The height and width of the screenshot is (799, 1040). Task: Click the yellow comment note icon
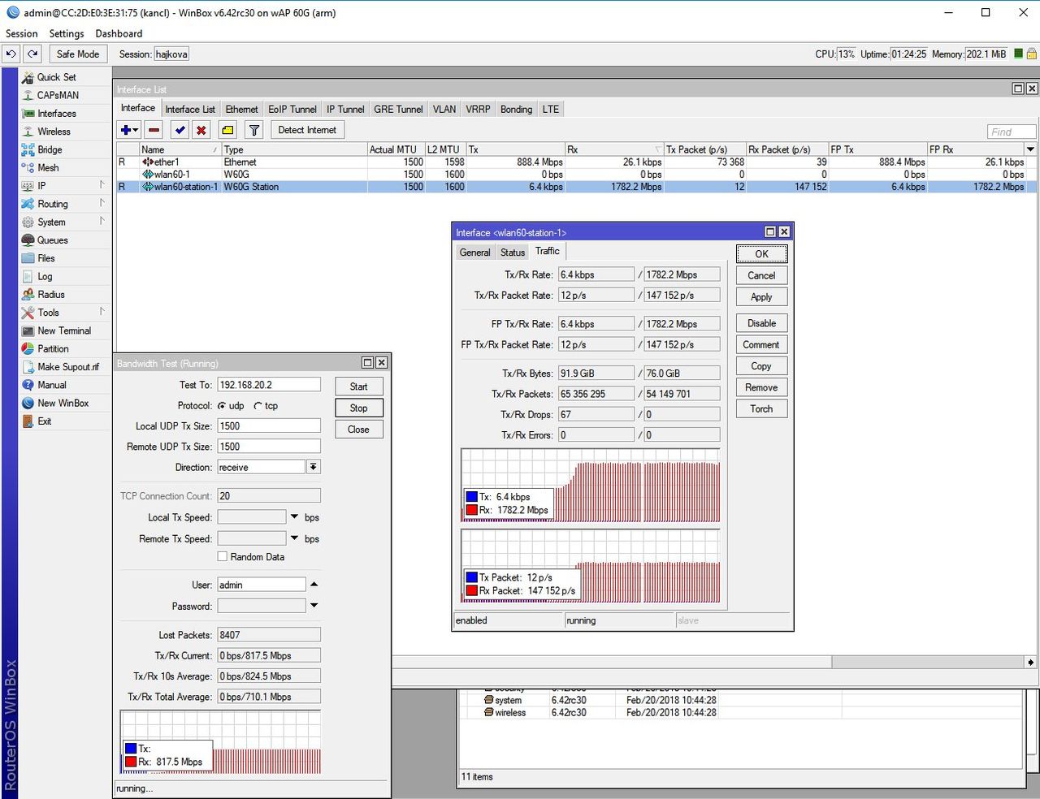coord(227,130)
